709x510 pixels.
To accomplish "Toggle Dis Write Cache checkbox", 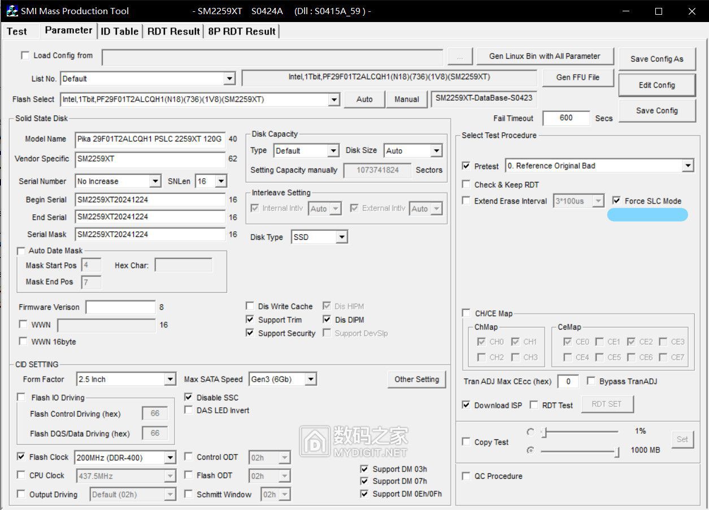I will (x=250, y=306).
